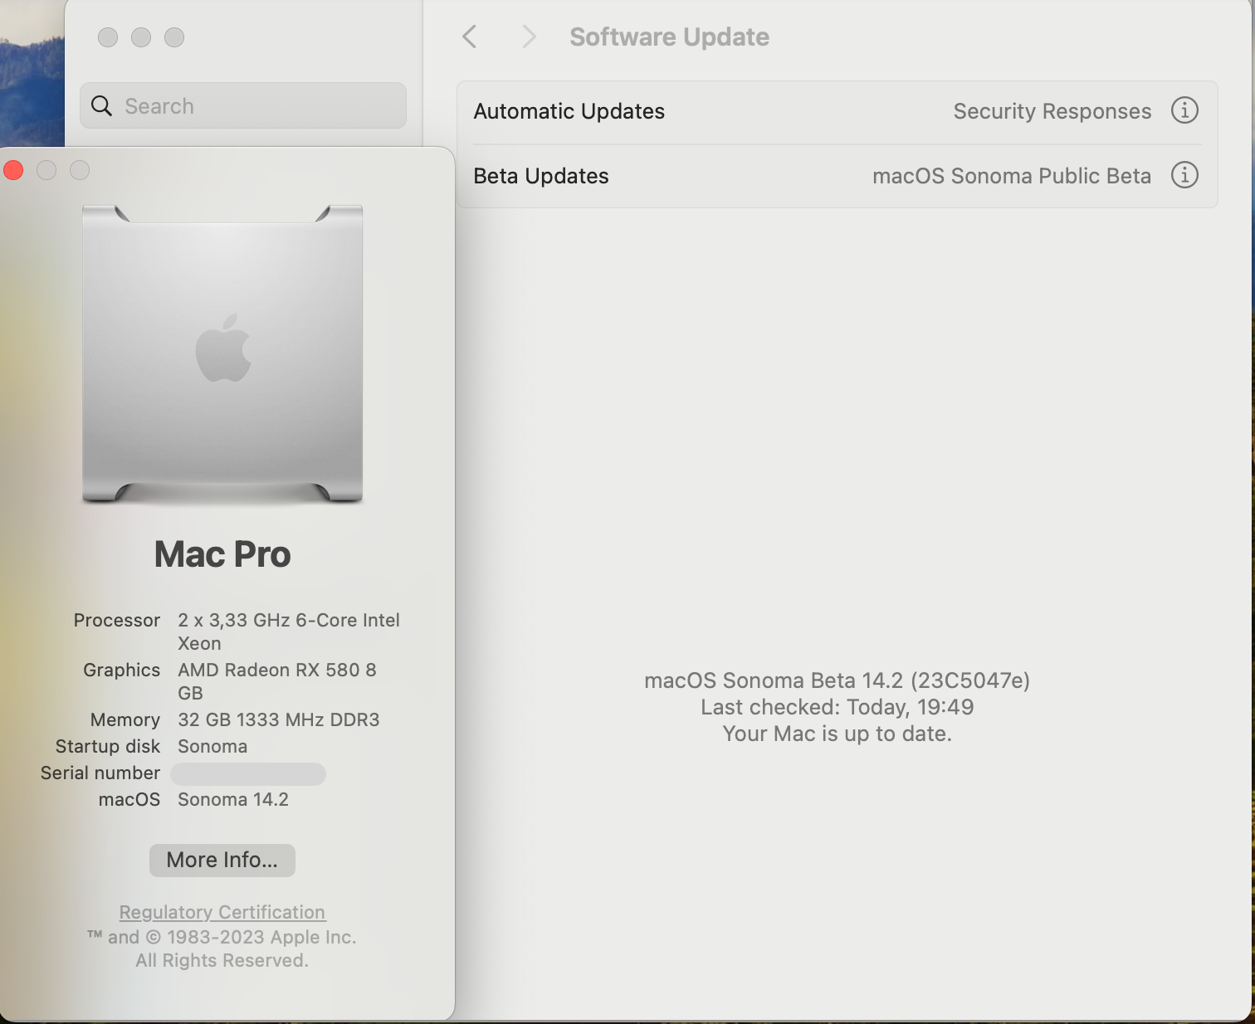Click the Mac Pro heading
Viewport: 1255px width, 1024px height.
coord(222,554)
